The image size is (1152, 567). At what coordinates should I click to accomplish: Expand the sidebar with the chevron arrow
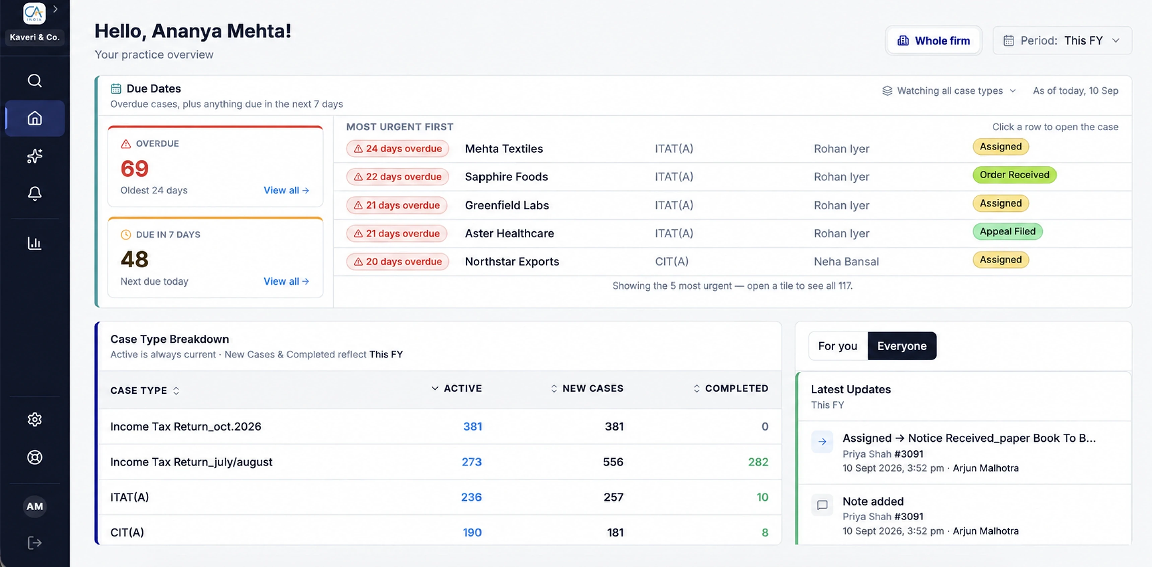pos(55,9)
